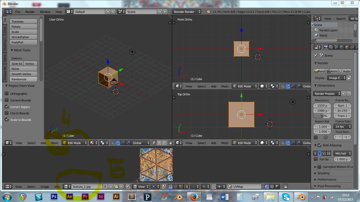The height and width of the screenshot is (202, 360).
Task: Open the File menu
Action: tap(18, 12)
